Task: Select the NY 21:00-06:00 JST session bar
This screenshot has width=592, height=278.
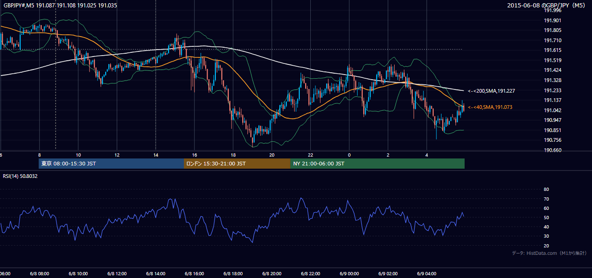Action: (378, 164)
